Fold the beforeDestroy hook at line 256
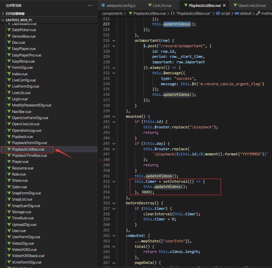The height and width of the screenshot is (268, 272). click(x=114, y=203)
